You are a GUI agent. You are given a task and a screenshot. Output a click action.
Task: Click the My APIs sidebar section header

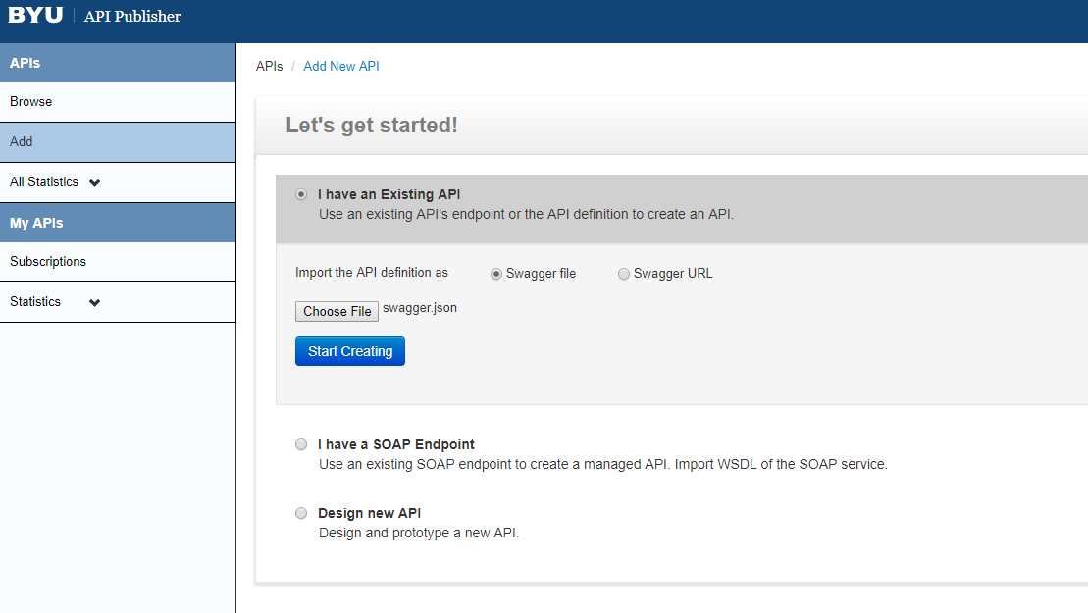click(118, 223)
